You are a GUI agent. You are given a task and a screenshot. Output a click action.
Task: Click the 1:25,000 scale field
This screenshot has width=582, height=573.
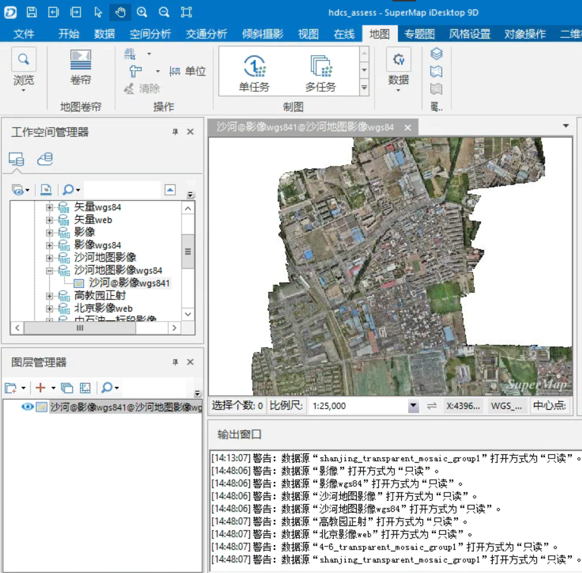click(358, 406)
